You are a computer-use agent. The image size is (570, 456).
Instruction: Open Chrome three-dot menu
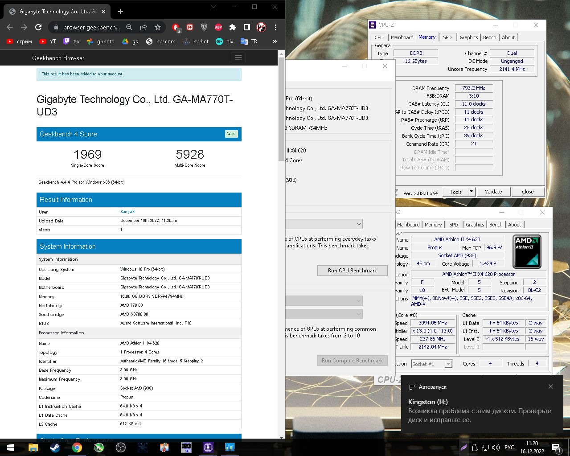(x=275, y=27)
